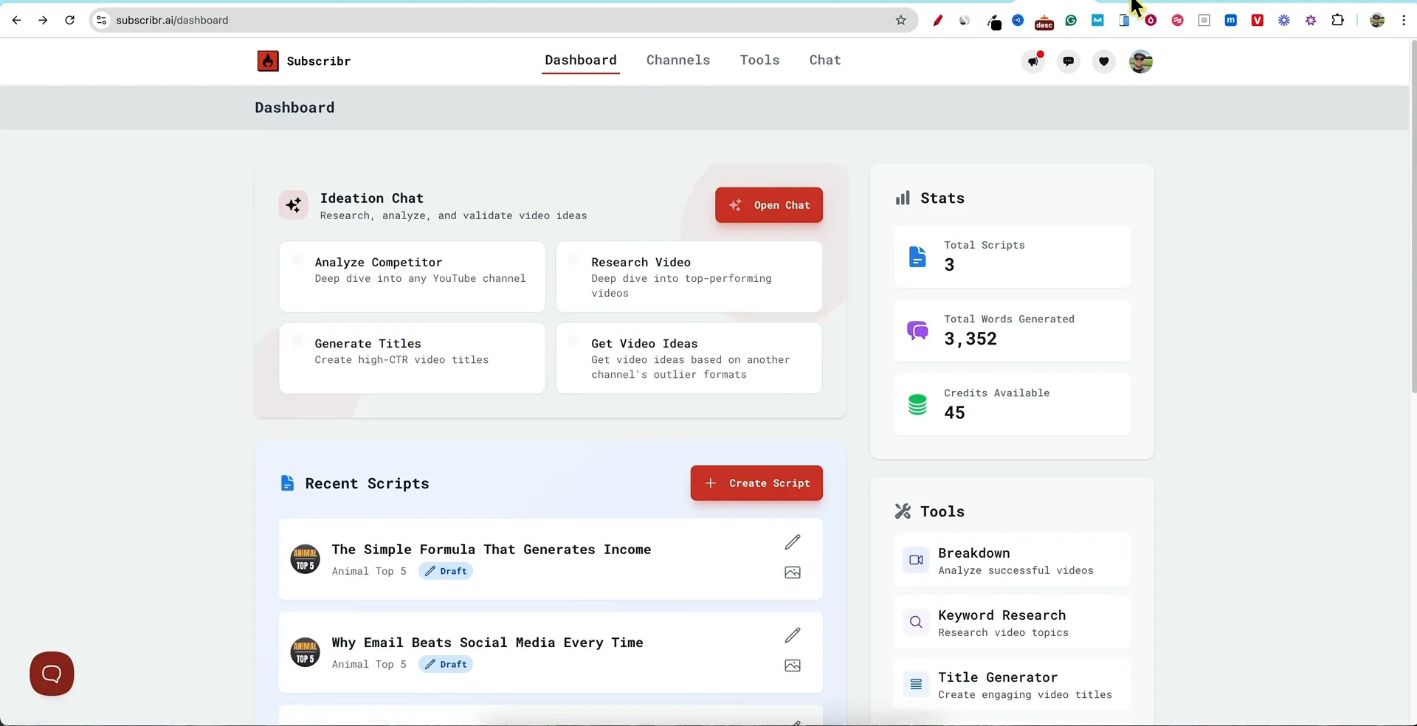Click the green Grammarly extension icon
The image size is (1417, 726).
pos(1071,20)
